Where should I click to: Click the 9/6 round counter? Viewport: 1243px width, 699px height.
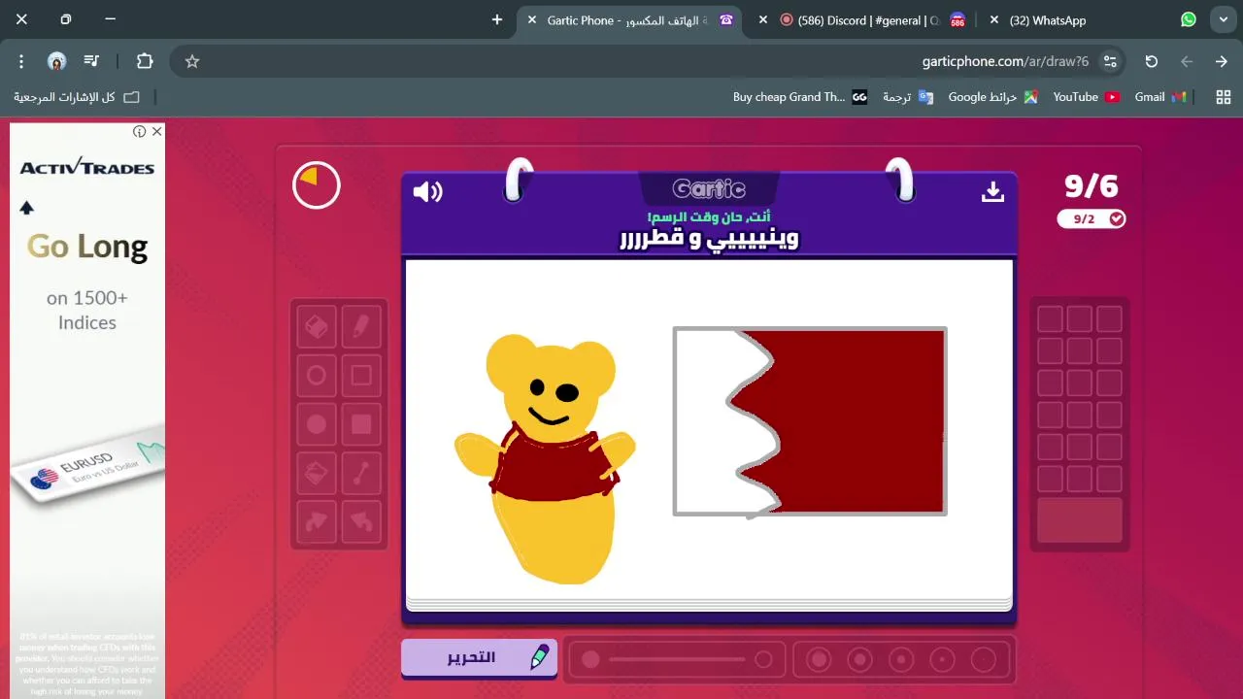pyautogui.click(x=1092, y=185)
